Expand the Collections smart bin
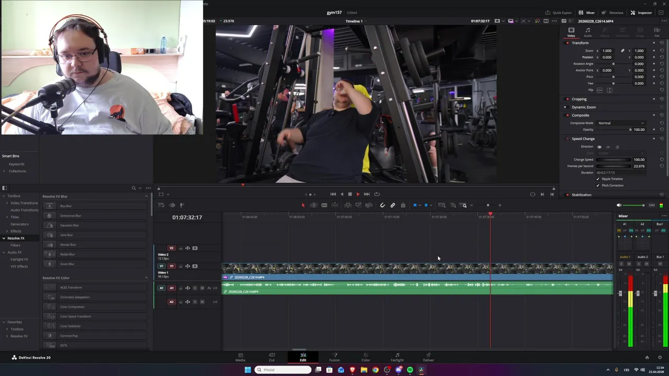The width and height of the screenshot is (669, 376). 4,171
